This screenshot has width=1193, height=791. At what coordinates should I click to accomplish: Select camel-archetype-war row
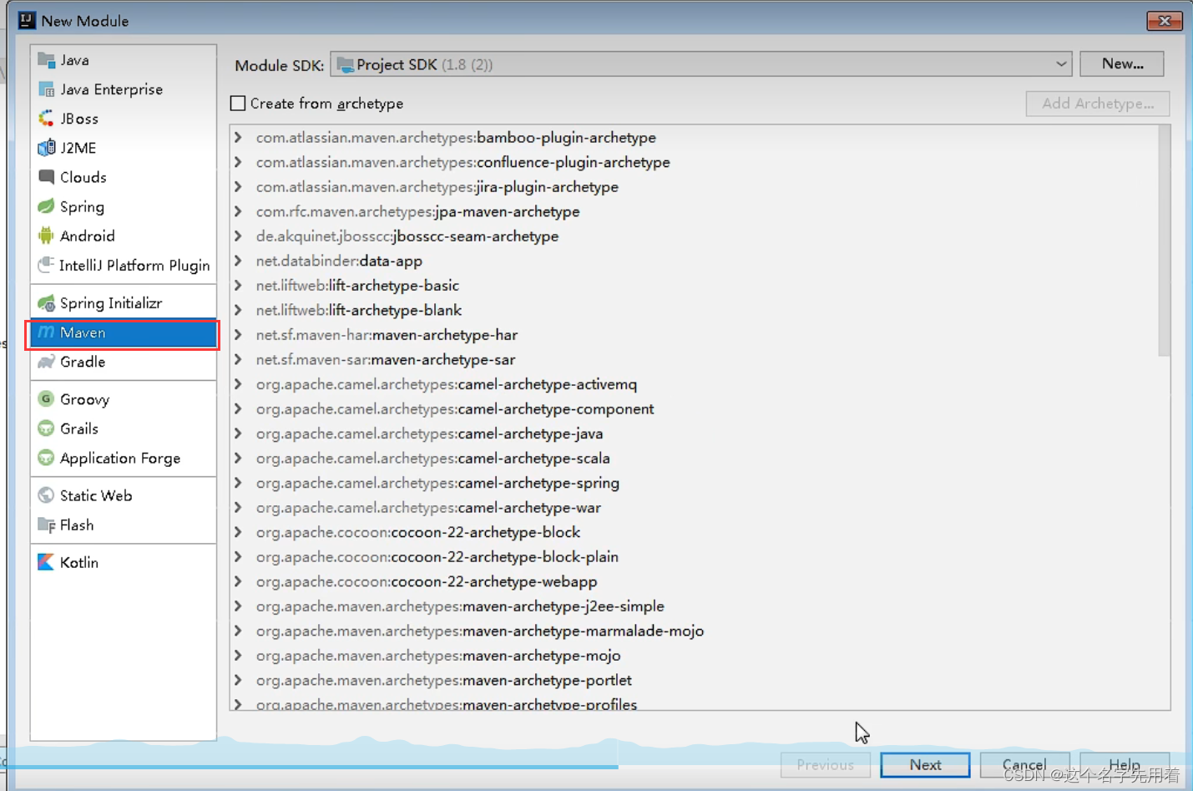pos(695,507)
